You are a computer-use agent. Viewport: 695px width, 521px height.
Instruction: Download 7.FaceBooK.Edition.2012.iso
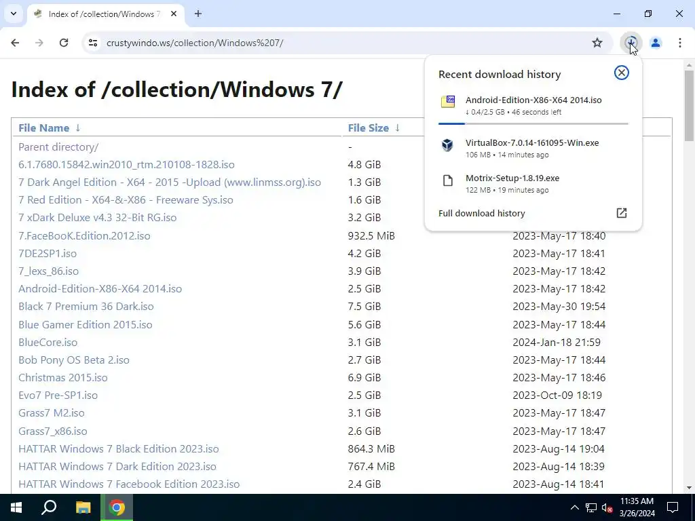84,235
